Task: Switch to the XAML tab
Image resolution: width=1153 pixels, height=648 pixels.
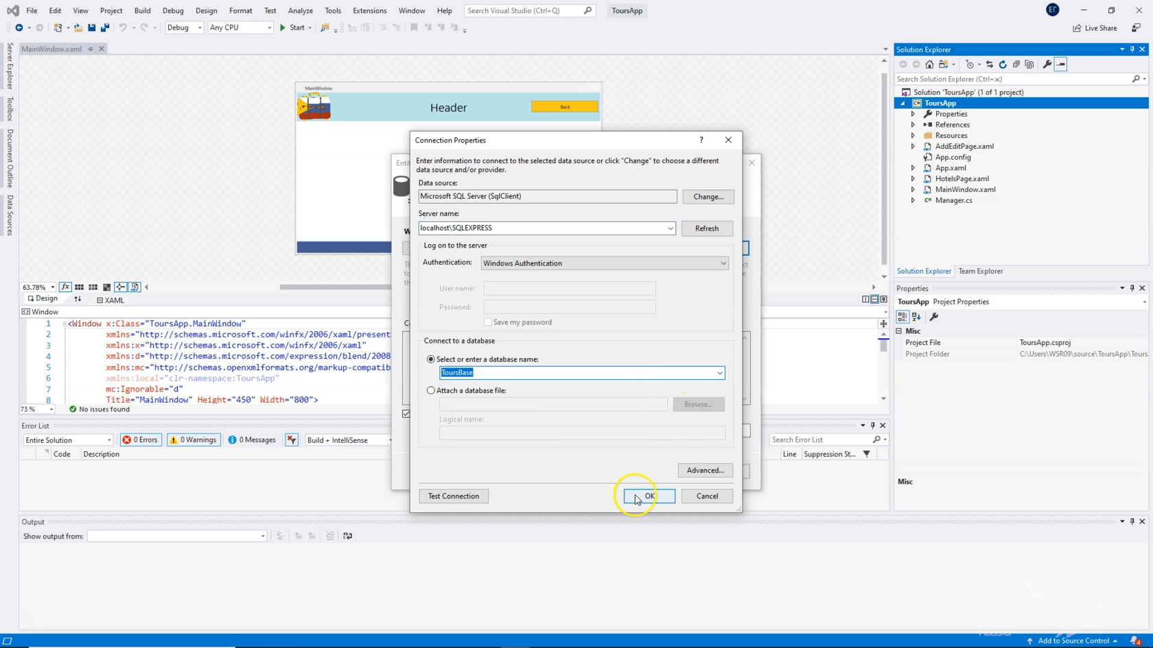Action: coord(110,300)
